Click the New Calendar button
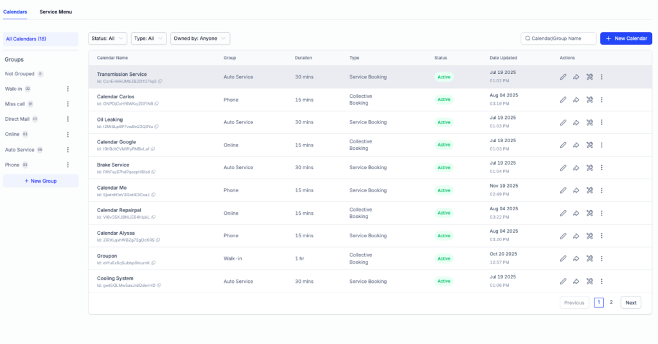658x344 pixels. [x=626, y=39]
